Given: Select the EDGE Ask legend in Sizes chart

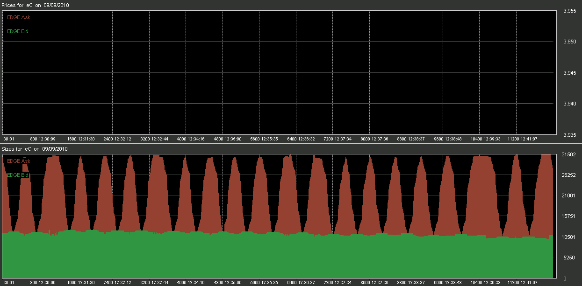Looking at the screenshot, I should click(x=19, y=161).
